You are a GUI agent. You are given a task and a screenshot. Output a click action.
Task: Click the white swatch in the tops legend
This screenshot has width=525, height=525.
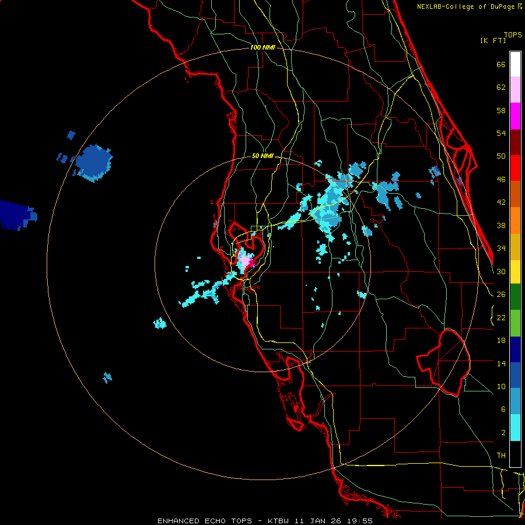pos(515,64)
